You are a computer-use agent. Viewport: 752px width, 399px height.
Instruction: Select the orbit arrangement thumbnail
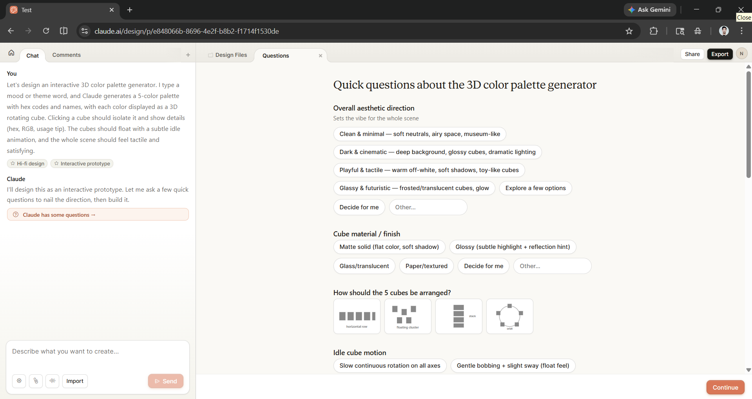tap(509, 316)
